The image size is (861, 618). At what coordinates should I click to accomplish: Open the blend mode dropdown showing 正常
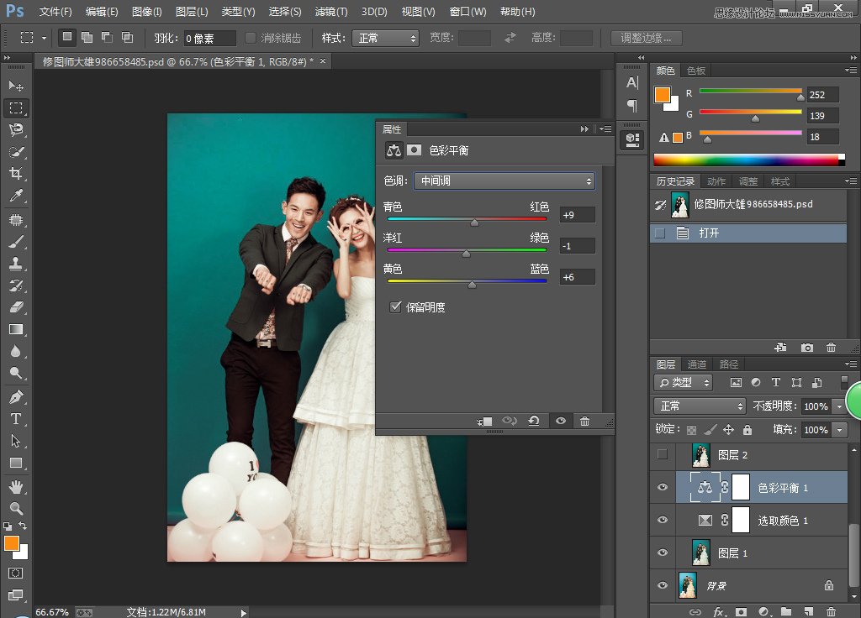pyautogui.click(x=698, y=406)
